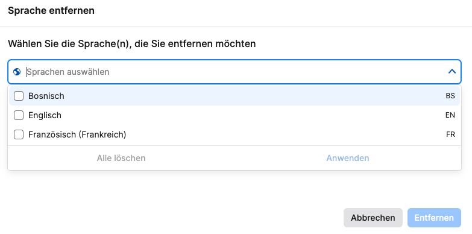Viewport: 472px width, 234px height.
Task: Enable the Englisch checkbox
Action: coord(19,115)
